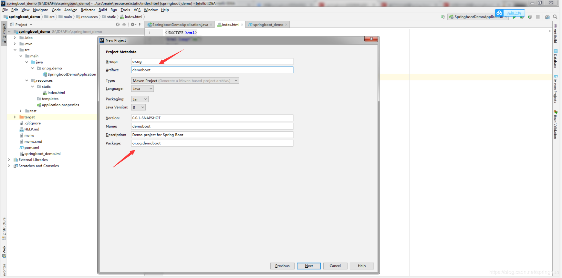Hide the Project tool window icon
This screenshot has height=278, width=562.
[140, 25]
